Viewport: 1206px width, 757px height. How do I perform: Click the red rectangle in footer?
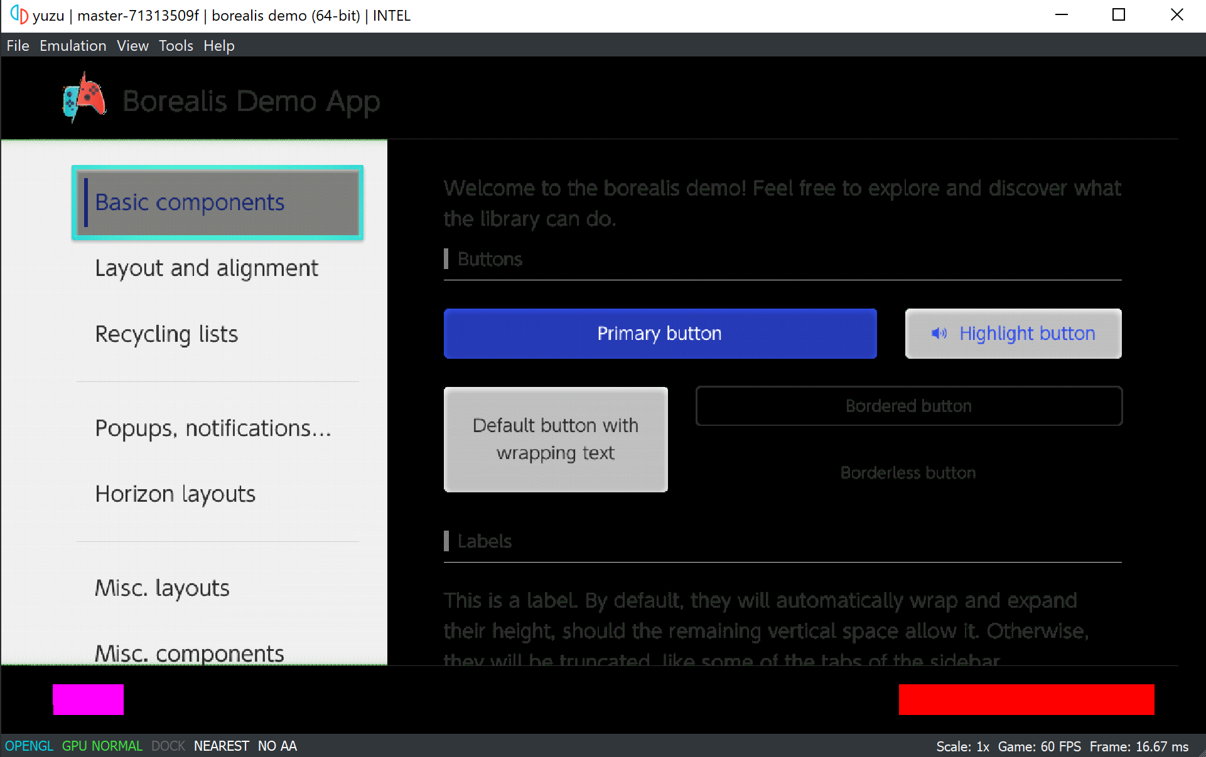[x=1026, y=699]
